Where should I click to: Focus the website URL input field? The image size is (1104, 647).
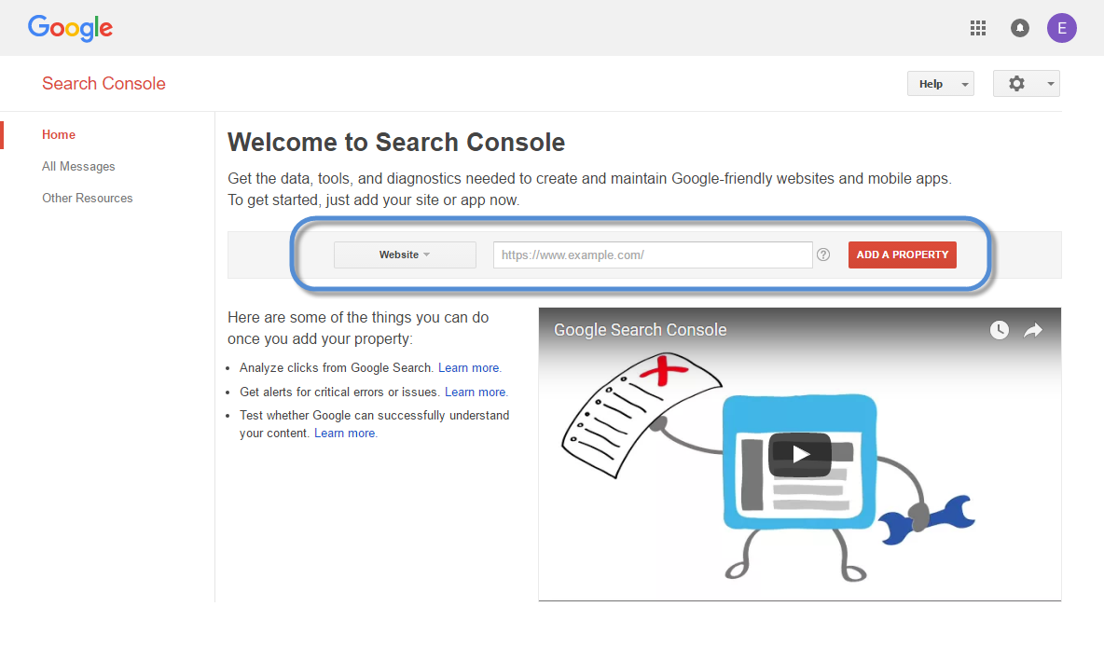[x=653, y=255]
